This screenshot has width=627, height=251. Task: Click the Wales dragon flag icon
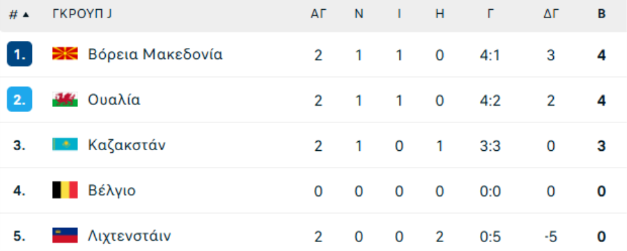(x=65, y=99)
